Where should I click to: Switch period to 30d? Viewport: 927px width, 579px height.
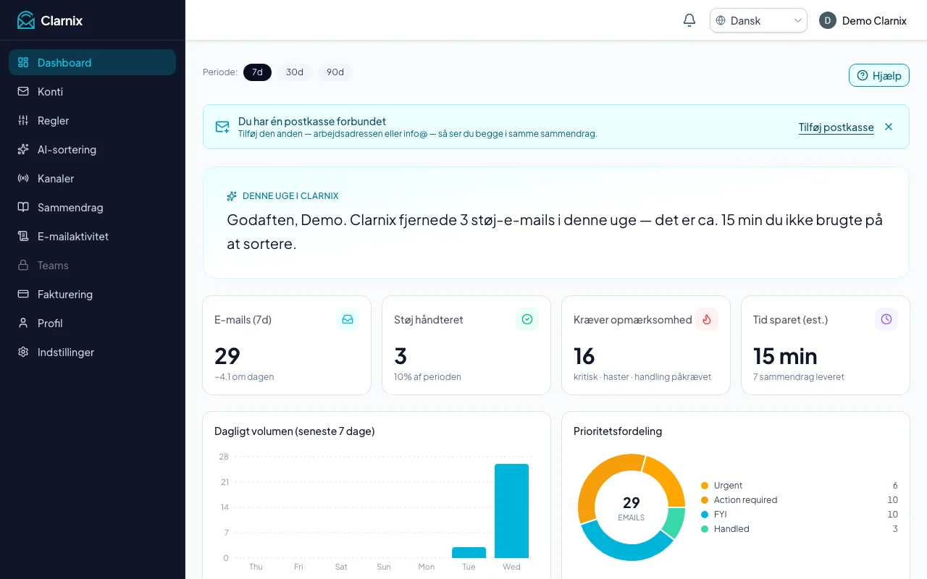point(295,72)
